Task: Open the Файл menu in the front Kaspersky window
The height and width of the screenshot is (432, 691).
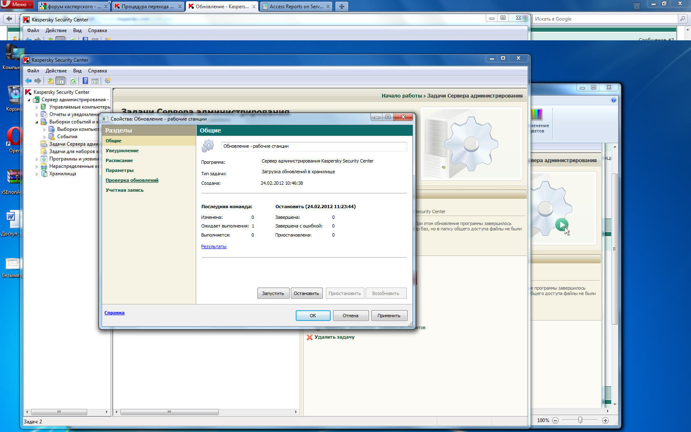Action: (33, 71)
